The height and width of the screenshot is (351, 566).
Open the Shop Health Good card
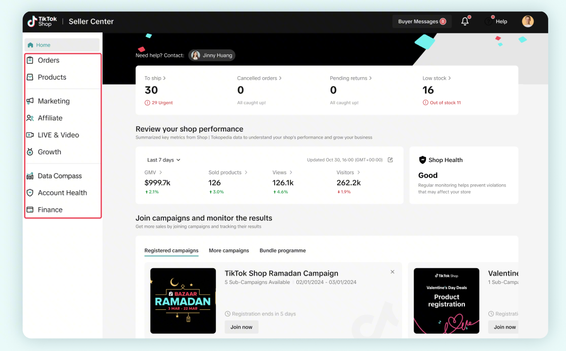click(464, 175)
